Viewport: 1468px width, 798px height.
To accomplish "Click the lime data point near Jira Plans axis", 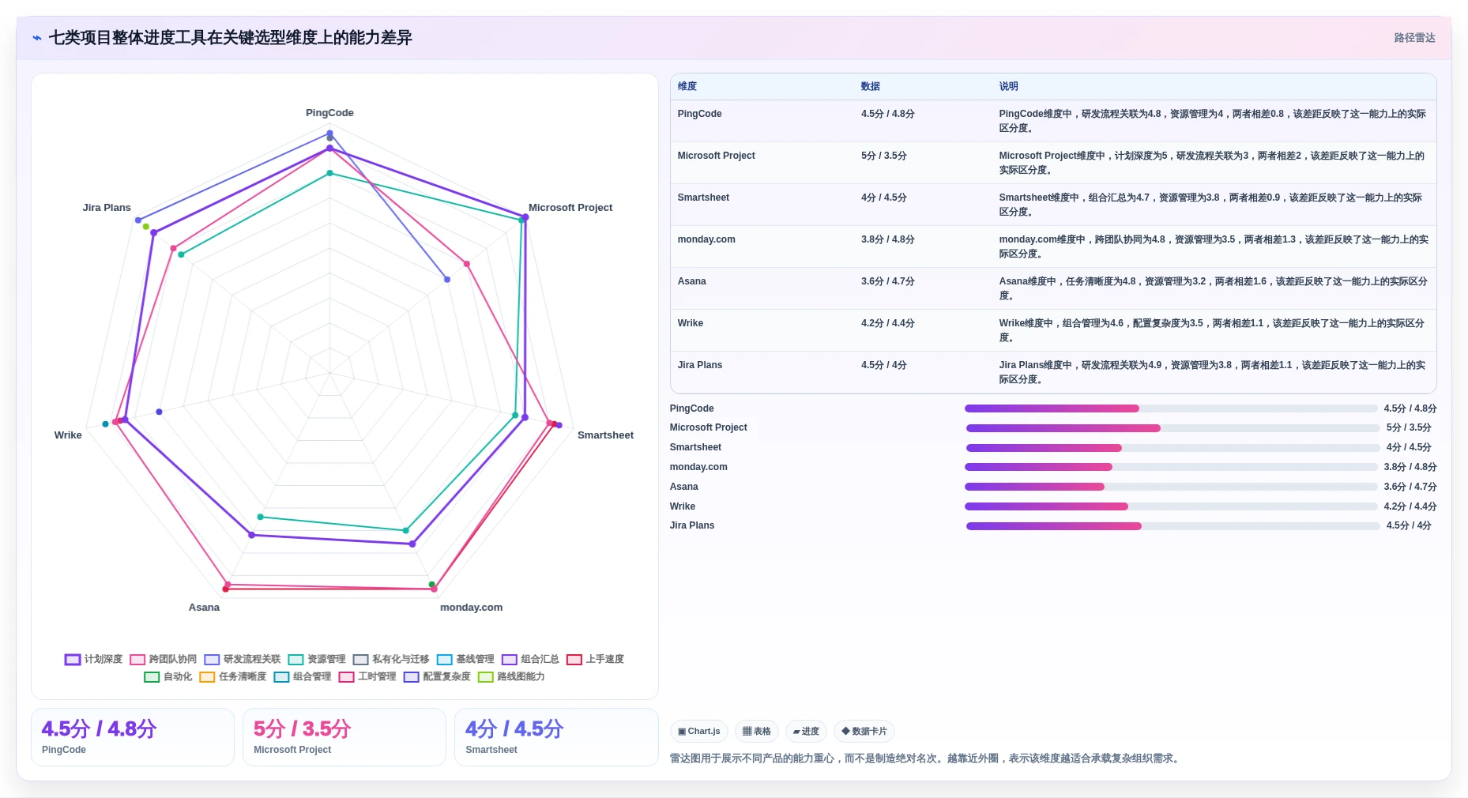I will point(146,227).
